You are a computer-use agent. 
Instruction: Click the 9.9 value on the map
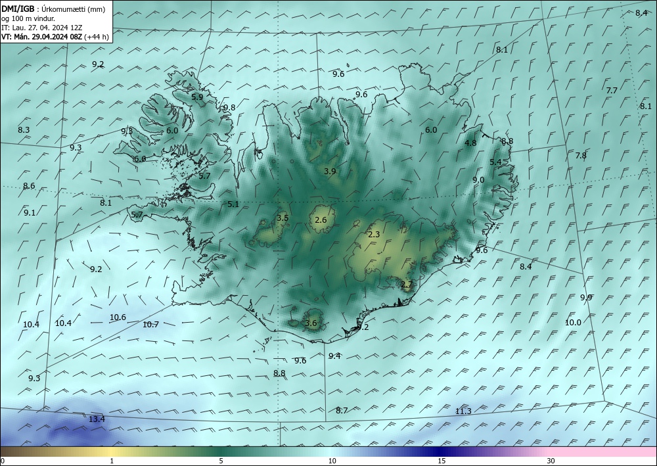(586, 298)
